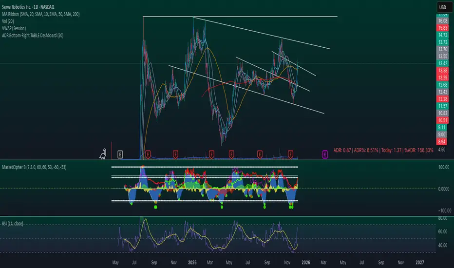Click the 0.0000 MarketCipher scale value
The image size is (454, 268).
tap(444, 189)
